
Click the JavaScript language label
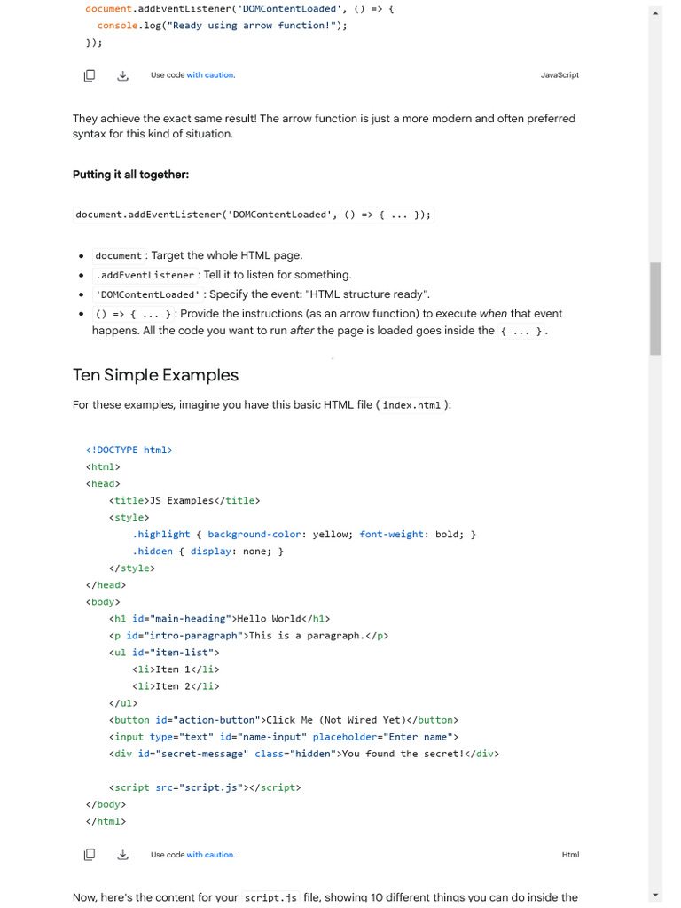point(560,75)
